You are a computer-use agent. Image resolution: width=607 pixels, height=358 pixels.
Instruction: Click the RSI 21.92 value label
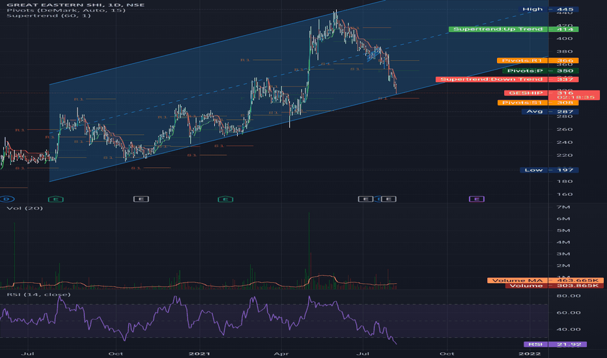tap(555, 344)
